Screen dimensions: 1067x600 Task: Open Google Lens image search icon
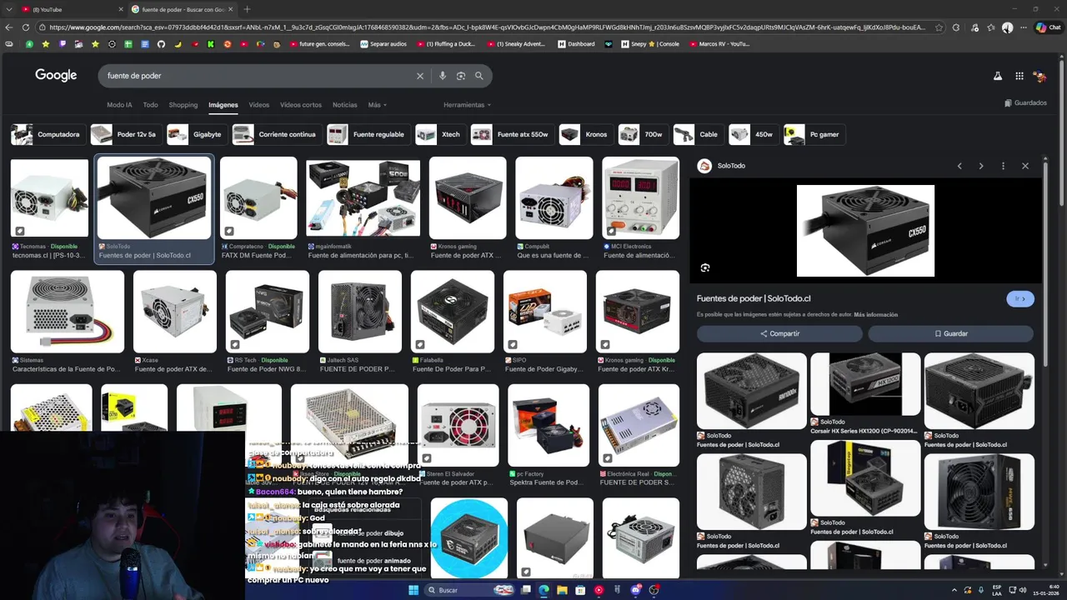461,76
